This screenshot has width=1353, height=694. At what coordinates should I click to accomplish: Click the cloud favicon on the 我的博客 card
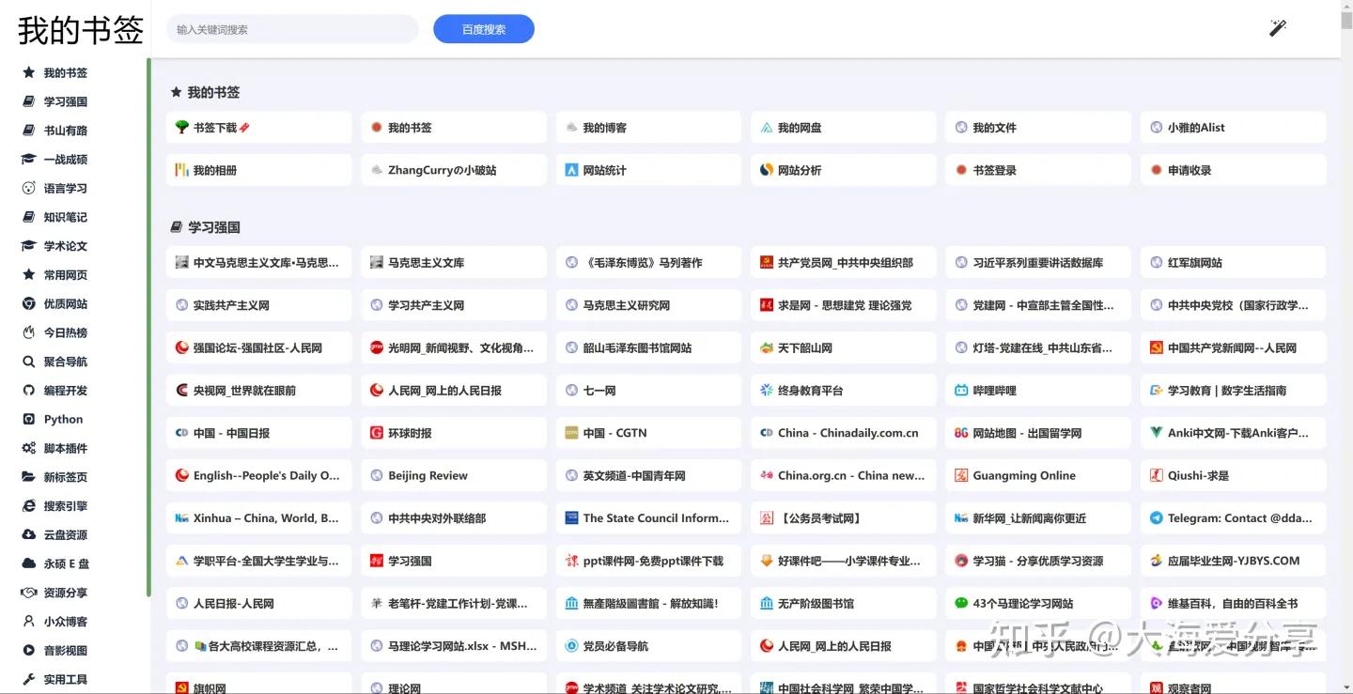571,127
